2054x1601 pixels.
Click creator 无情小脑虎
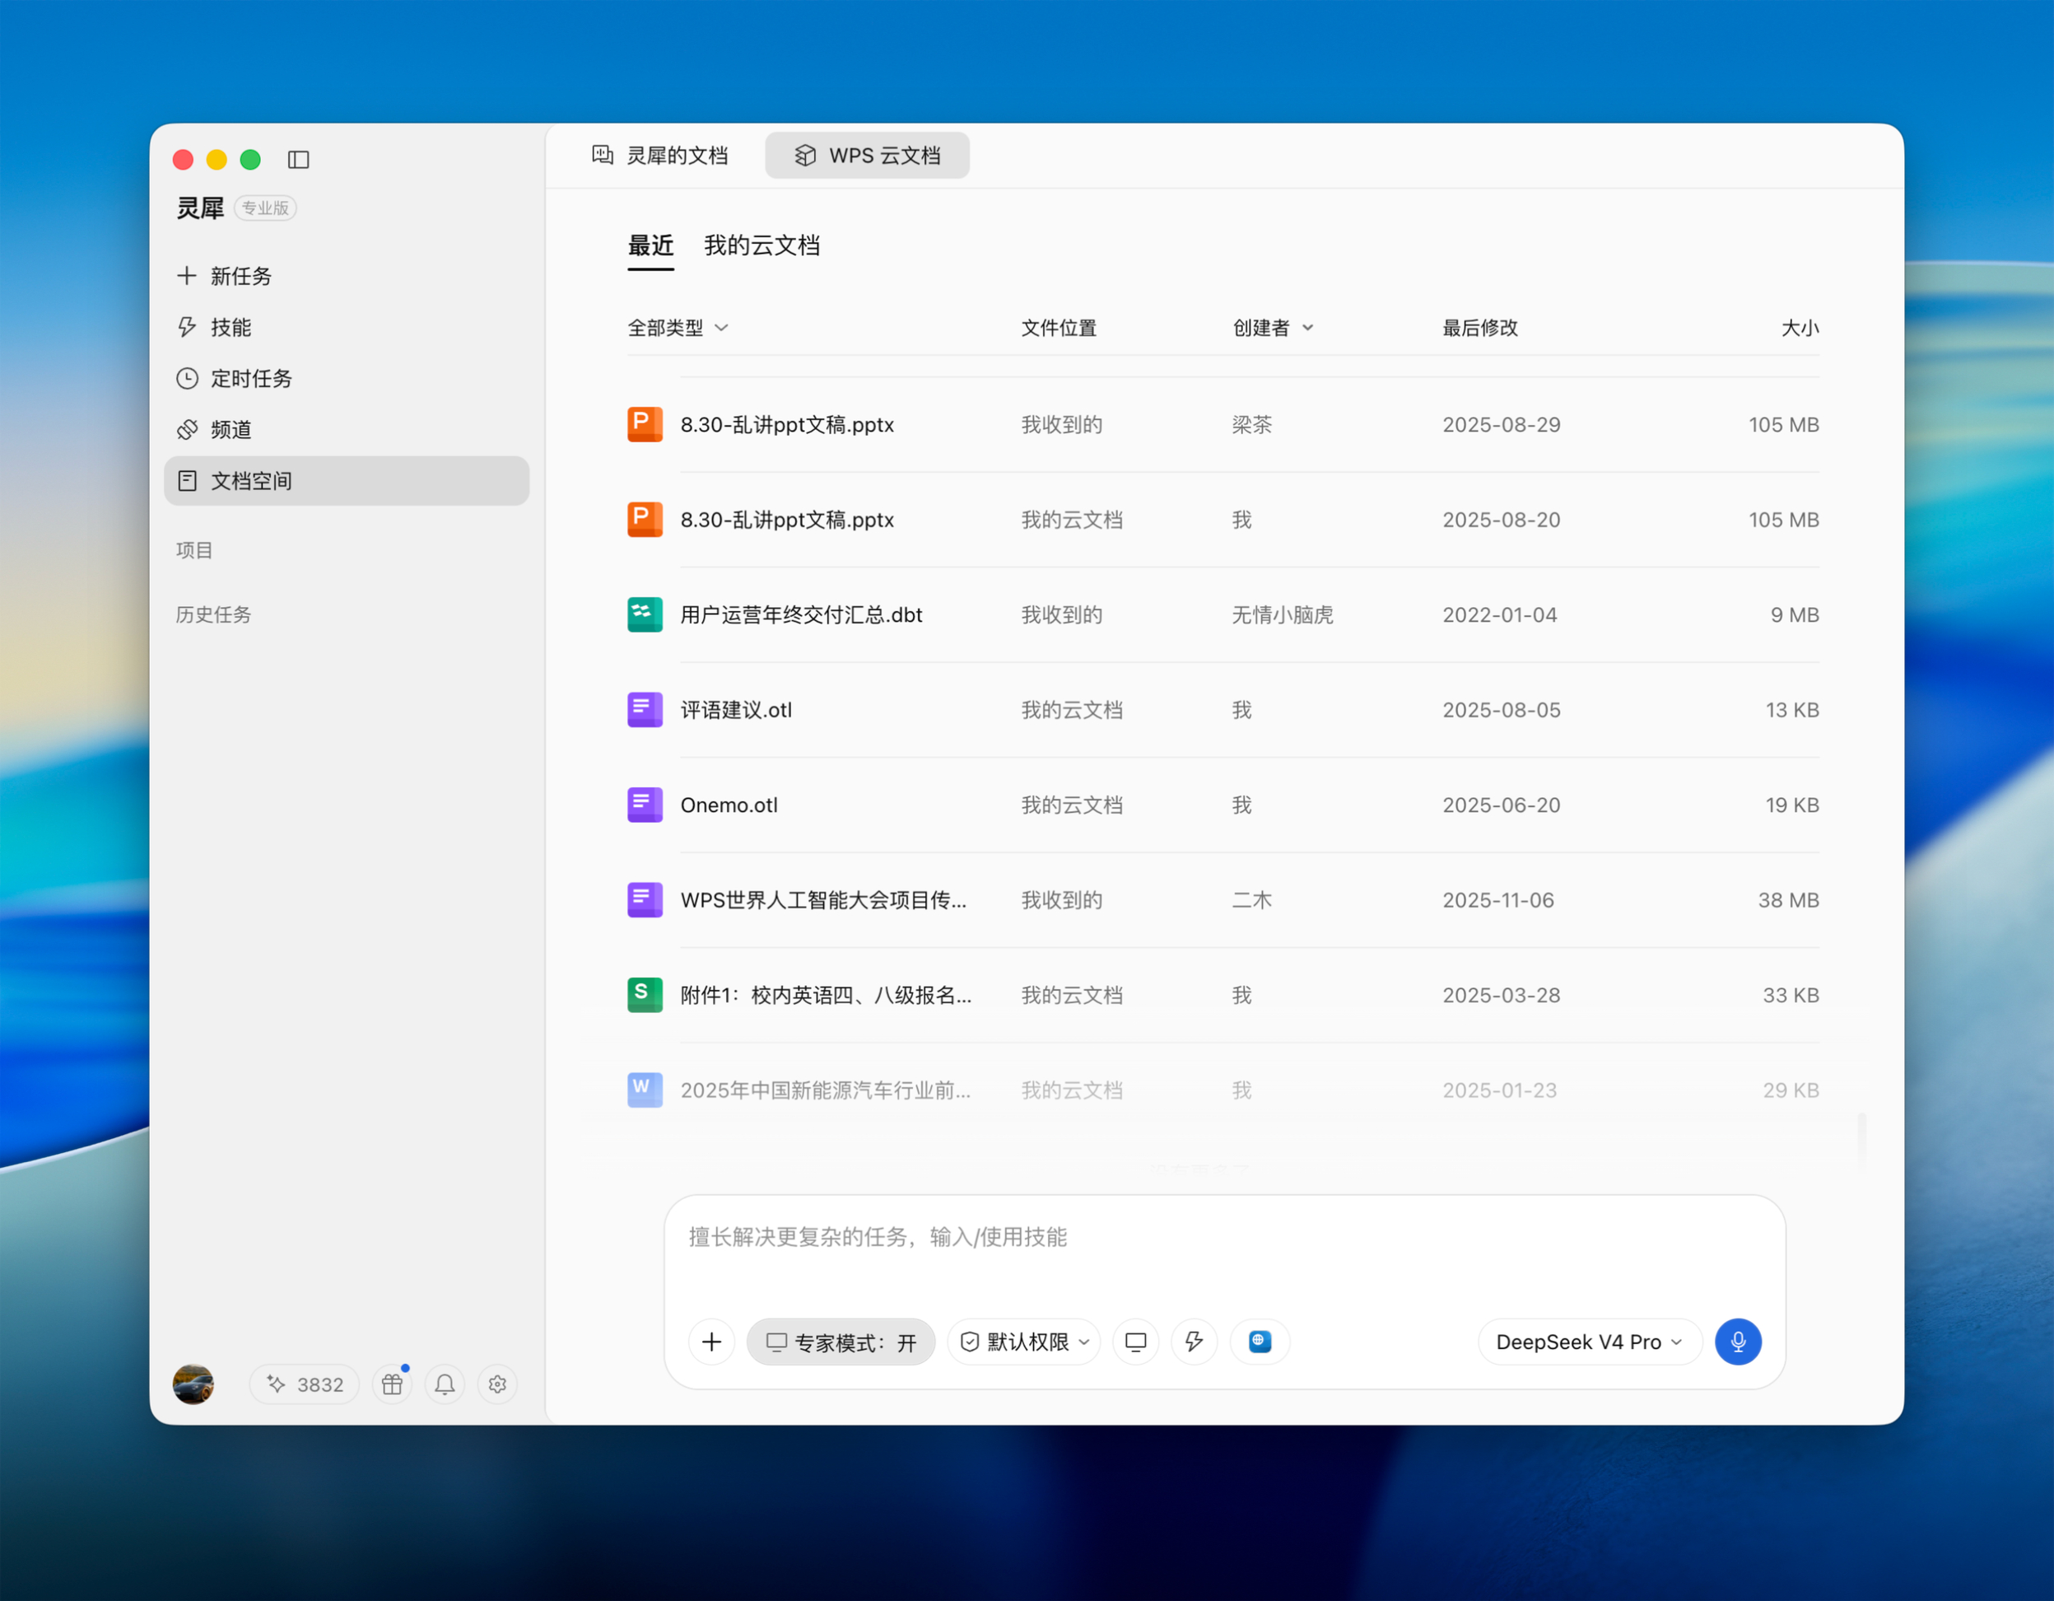pyautogui.click(x=1283, y=614)
